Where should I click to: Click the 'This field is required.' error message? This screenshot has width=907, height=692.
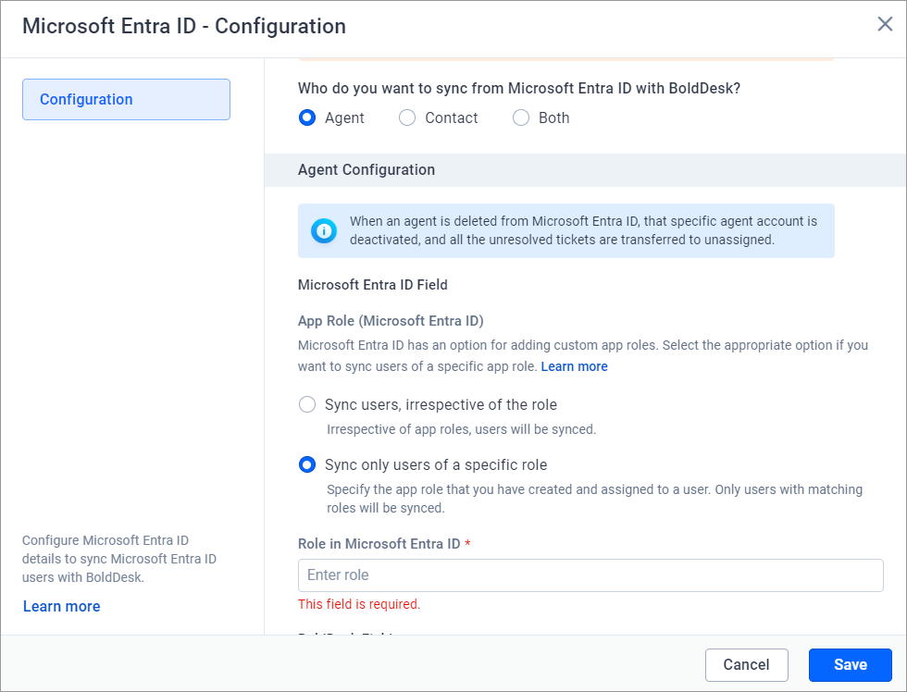(x=359, y=604)
